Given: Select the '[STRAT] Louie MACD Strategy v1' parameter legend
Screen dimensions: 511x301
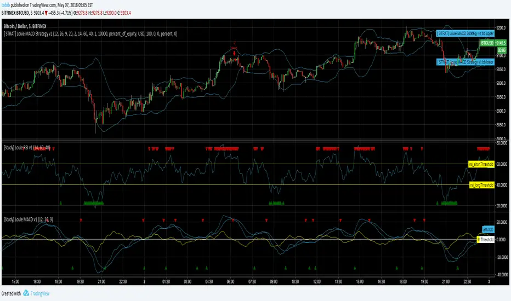Looking at the screenshot, I should [90, 33].
